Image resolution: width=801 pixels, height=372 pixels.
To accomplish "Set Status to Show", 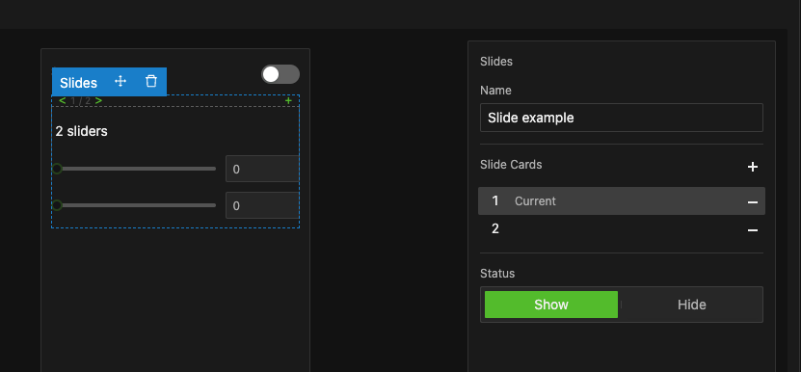I will [x=551, y=305].
